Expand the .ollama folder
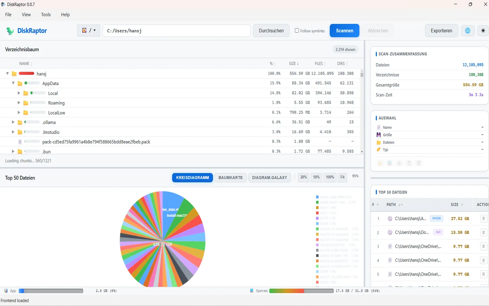The height and width of the screenshot is (306, 489). pos(13,122)
